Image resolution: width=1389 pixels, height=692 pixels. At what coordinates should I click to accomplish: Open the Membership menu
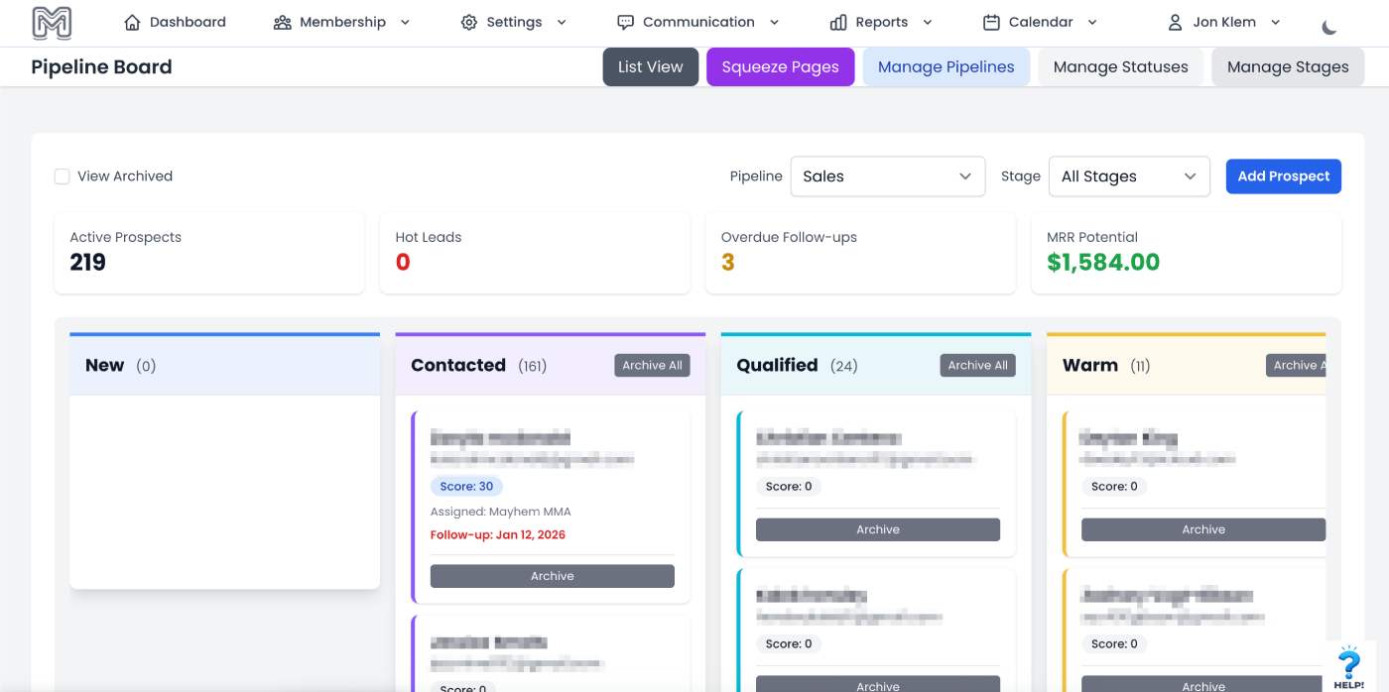pos(342,22)
